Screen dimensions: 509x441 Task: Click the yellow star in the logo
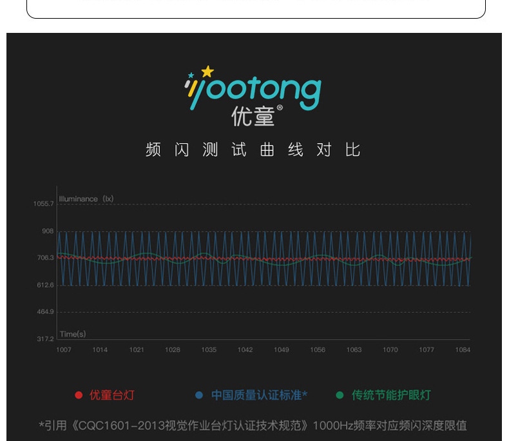pos(207,72)
